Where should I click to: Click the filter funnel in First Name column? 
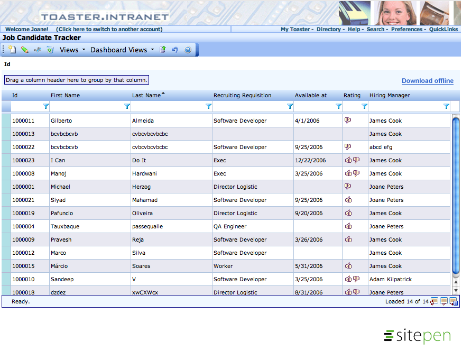127,106
